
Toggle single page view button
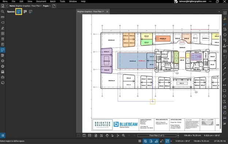click(79, 136)
